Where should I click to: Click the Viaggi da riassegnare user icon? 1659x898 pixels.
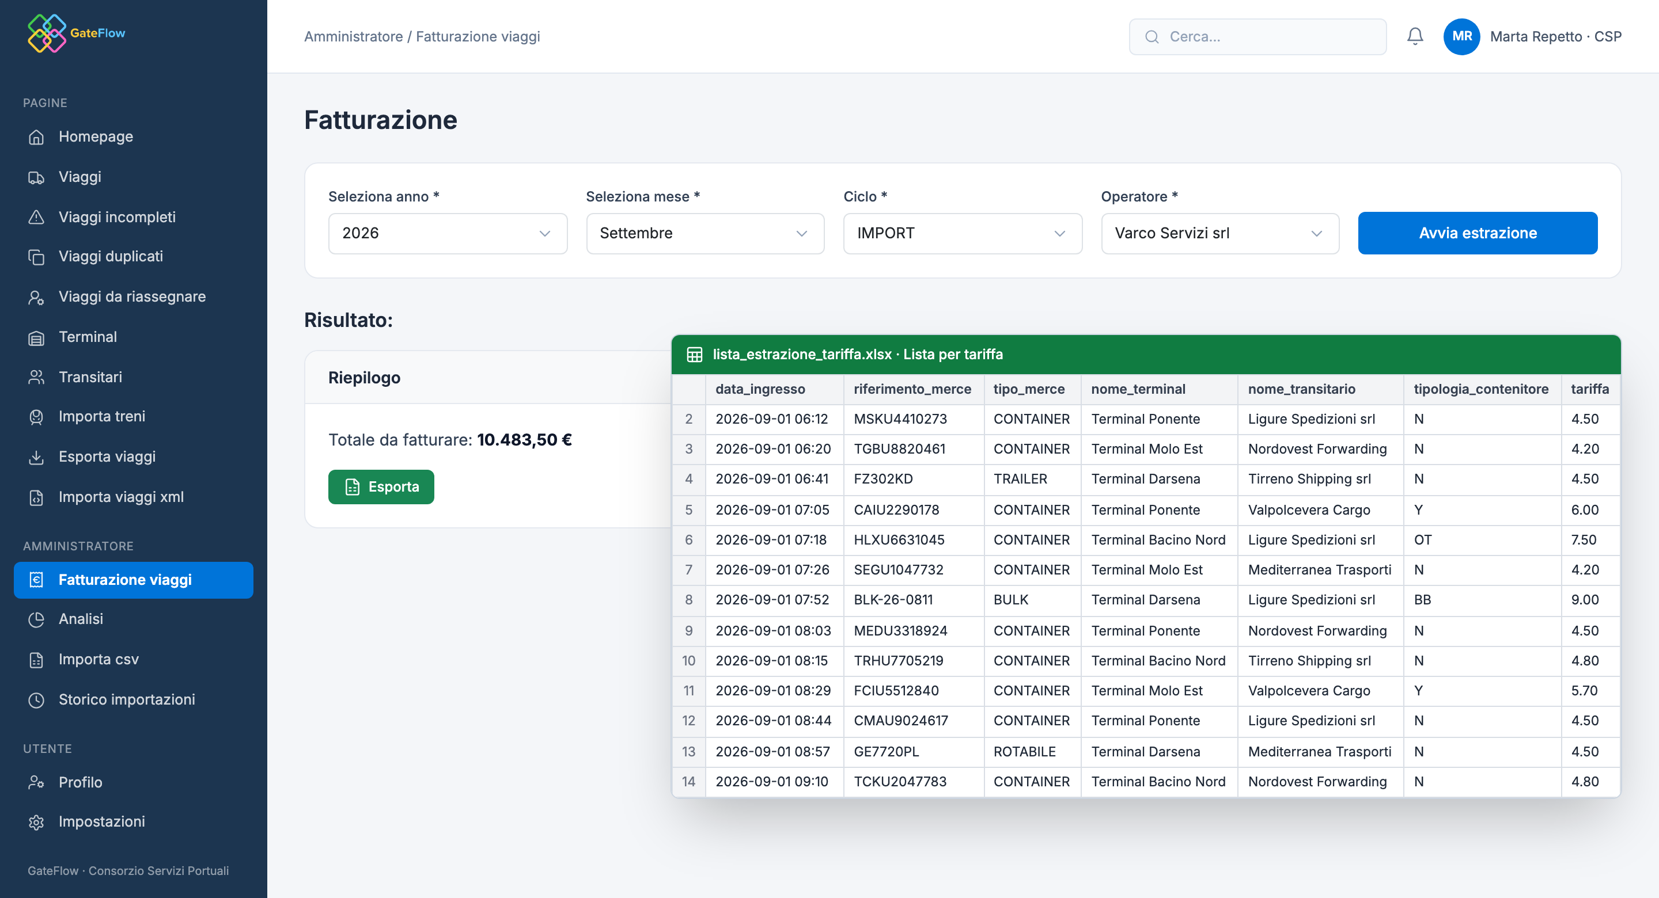coord(36,298)
